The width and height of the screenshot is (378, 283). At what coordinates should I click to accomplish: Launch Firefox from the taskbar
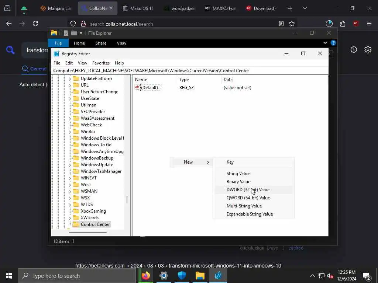[145, 276]
